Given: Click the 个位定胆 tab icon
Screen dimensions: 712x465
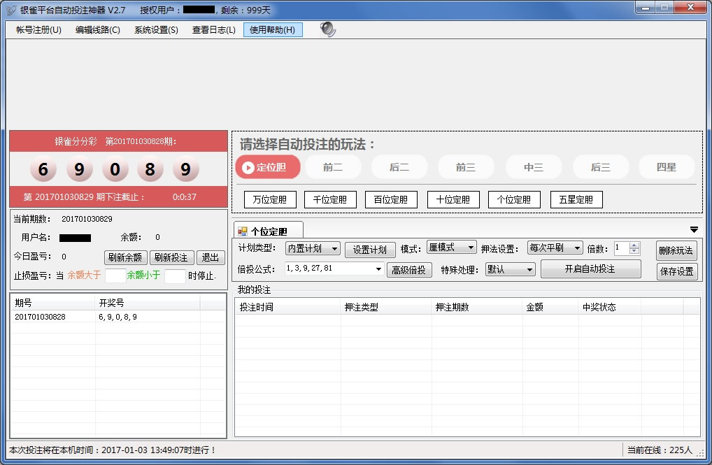Looking at the screenshot, I should coord(243,231).
